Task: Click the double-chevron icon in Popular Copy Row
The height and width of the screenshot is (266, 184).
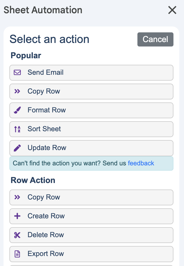Action: coord(17,91)
